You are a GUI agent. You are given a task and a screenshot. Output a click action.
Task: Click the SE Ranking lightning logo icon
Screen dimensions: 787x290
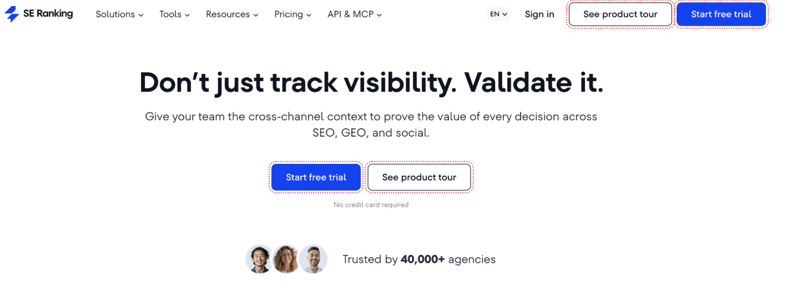coord(11,14)
